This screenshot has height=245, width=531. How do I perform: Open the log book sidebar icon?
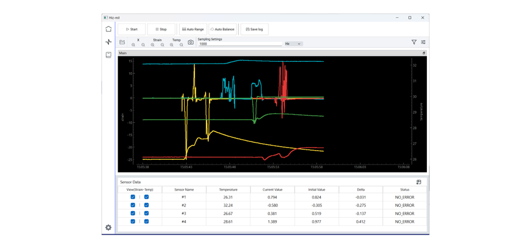(108, 55)
